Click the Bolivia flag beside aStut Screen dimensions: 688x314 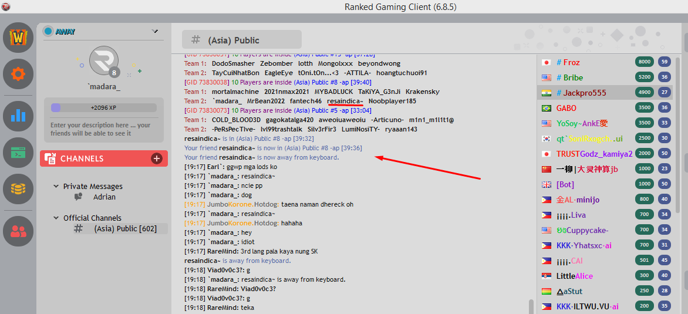pyautogui.click(x=547, y=292)
